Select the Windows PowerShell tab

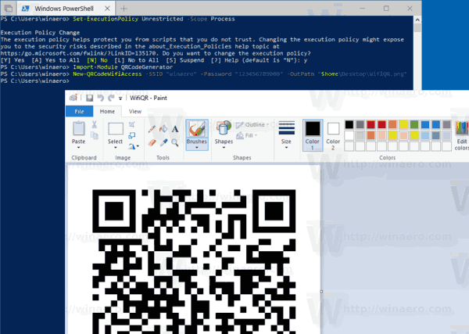pyautogui.click(x=64, y=9)
